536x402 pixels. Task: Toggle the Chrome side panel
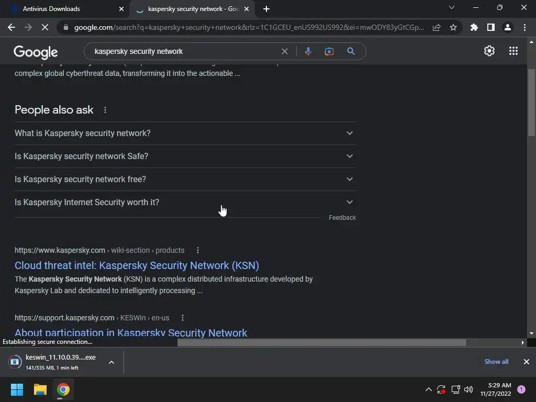click(491, 27)
